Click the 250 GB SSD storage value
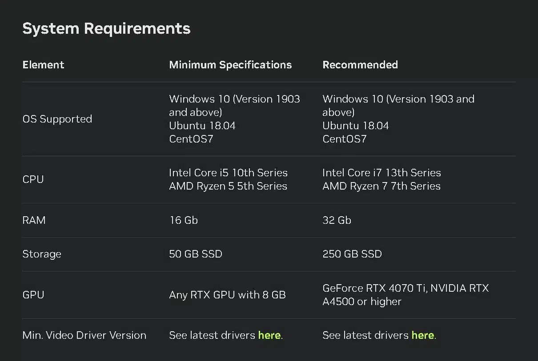538x361 pixels. [352, 254]
